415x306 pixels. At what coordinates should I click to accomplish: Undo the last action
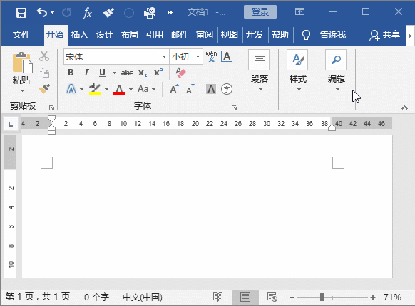42,12
